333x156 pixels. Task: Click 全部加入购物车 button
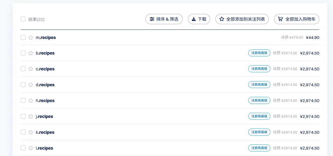297,19
